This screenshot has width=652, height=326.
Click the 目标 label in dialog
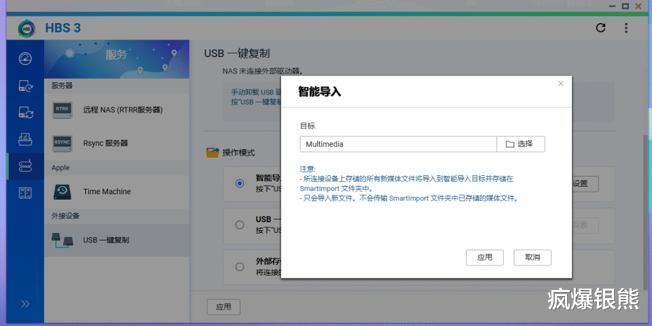pyautogui.click(x=308, y=126)
